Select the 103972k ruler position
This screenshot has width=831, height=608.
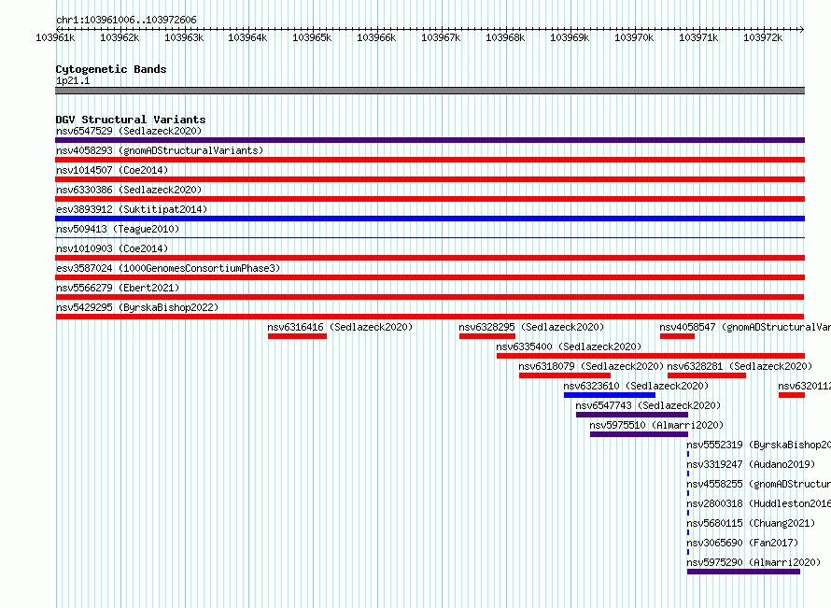pyautogui.click(x=763, y=37)
